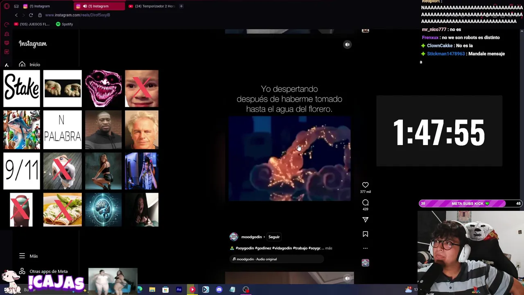
Task: Collapse the Opera sidebar chevron
Action: [x=7, y=65]
